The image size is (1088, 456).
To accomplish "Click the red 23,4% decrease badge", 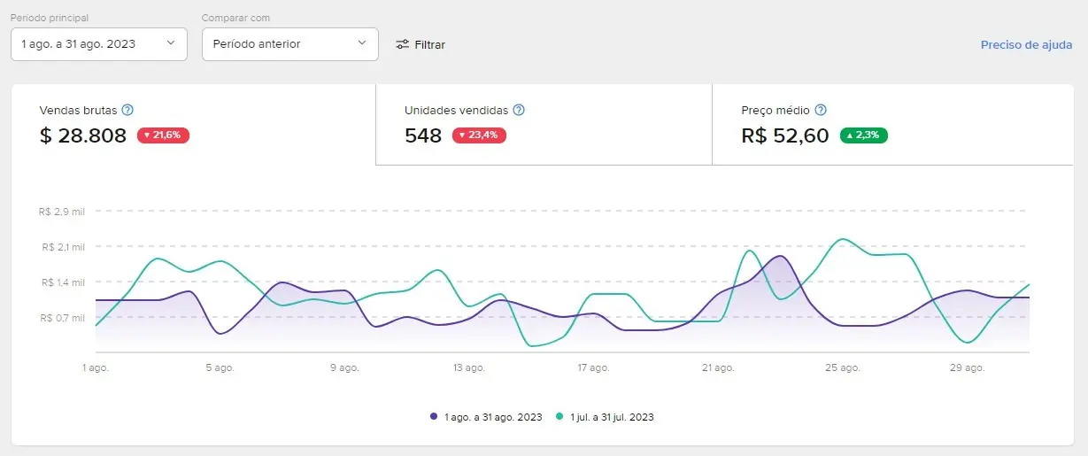I will (x=479, y=135).
